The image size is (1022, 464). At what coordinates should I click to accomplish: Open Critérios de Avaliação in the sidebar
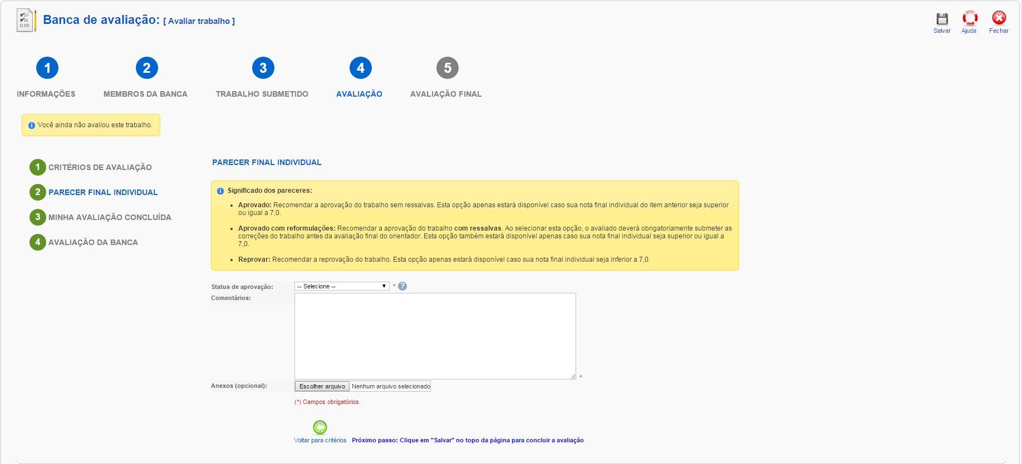100,167
